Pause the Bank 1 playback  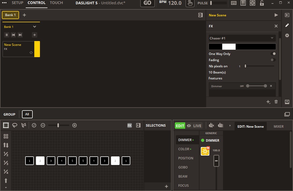[6, 35]
